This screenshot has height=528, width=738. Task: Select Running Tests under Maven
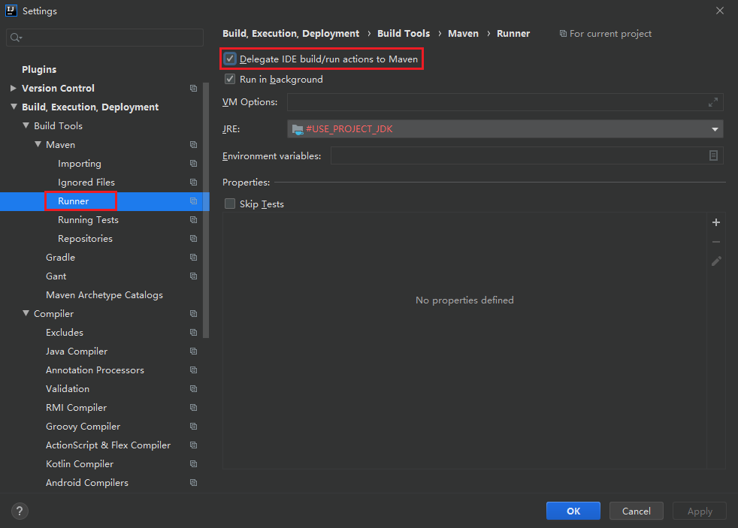[88, 220]
